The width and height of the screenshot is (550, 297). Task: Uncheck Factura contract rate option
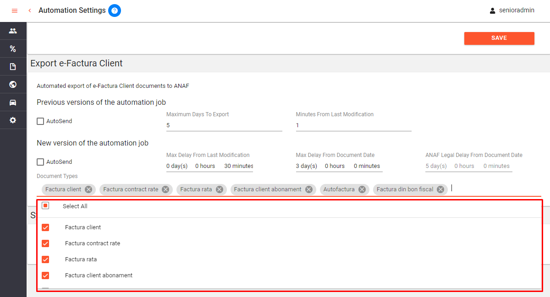(x=45, y=243)
